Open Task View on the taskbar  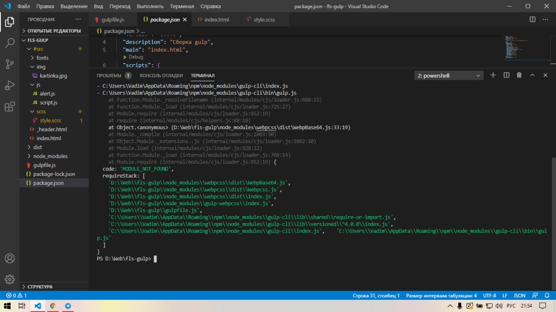22,306
